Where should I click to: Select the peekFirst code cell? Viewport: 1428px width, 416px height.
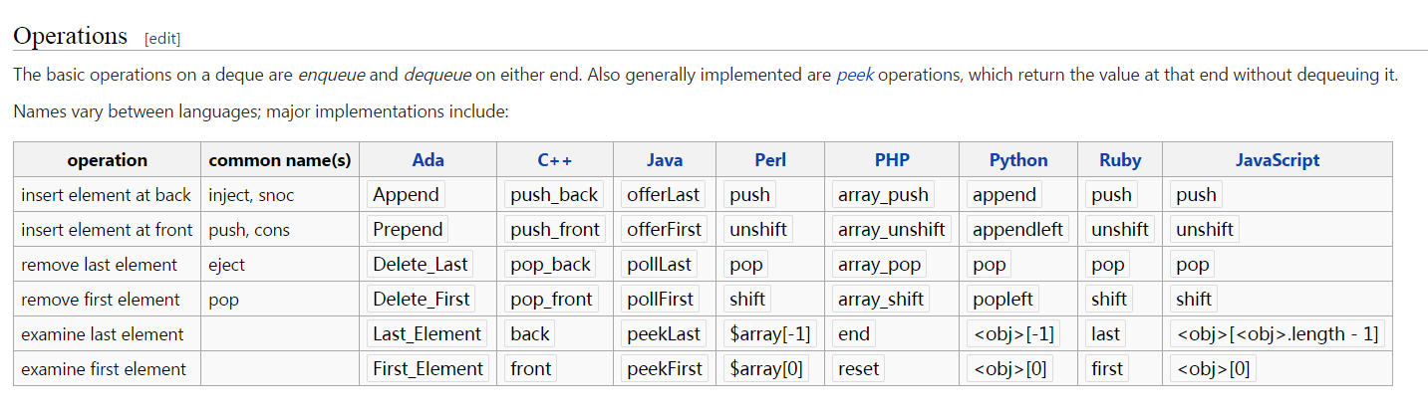click(664, 368)
